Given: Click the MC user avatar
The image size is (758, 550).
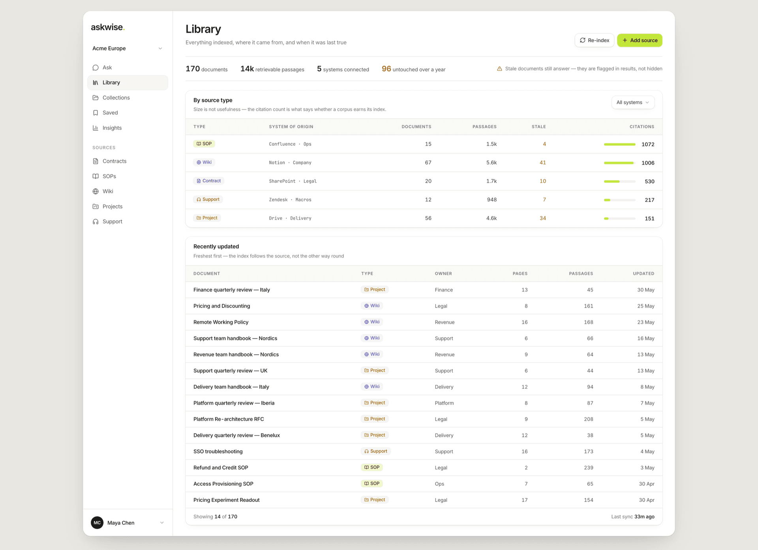Looking at the screenshot, I should tap(97, 523).
